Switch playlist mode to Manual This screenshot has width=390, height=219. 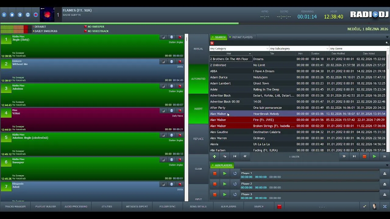tap(198, 49)
